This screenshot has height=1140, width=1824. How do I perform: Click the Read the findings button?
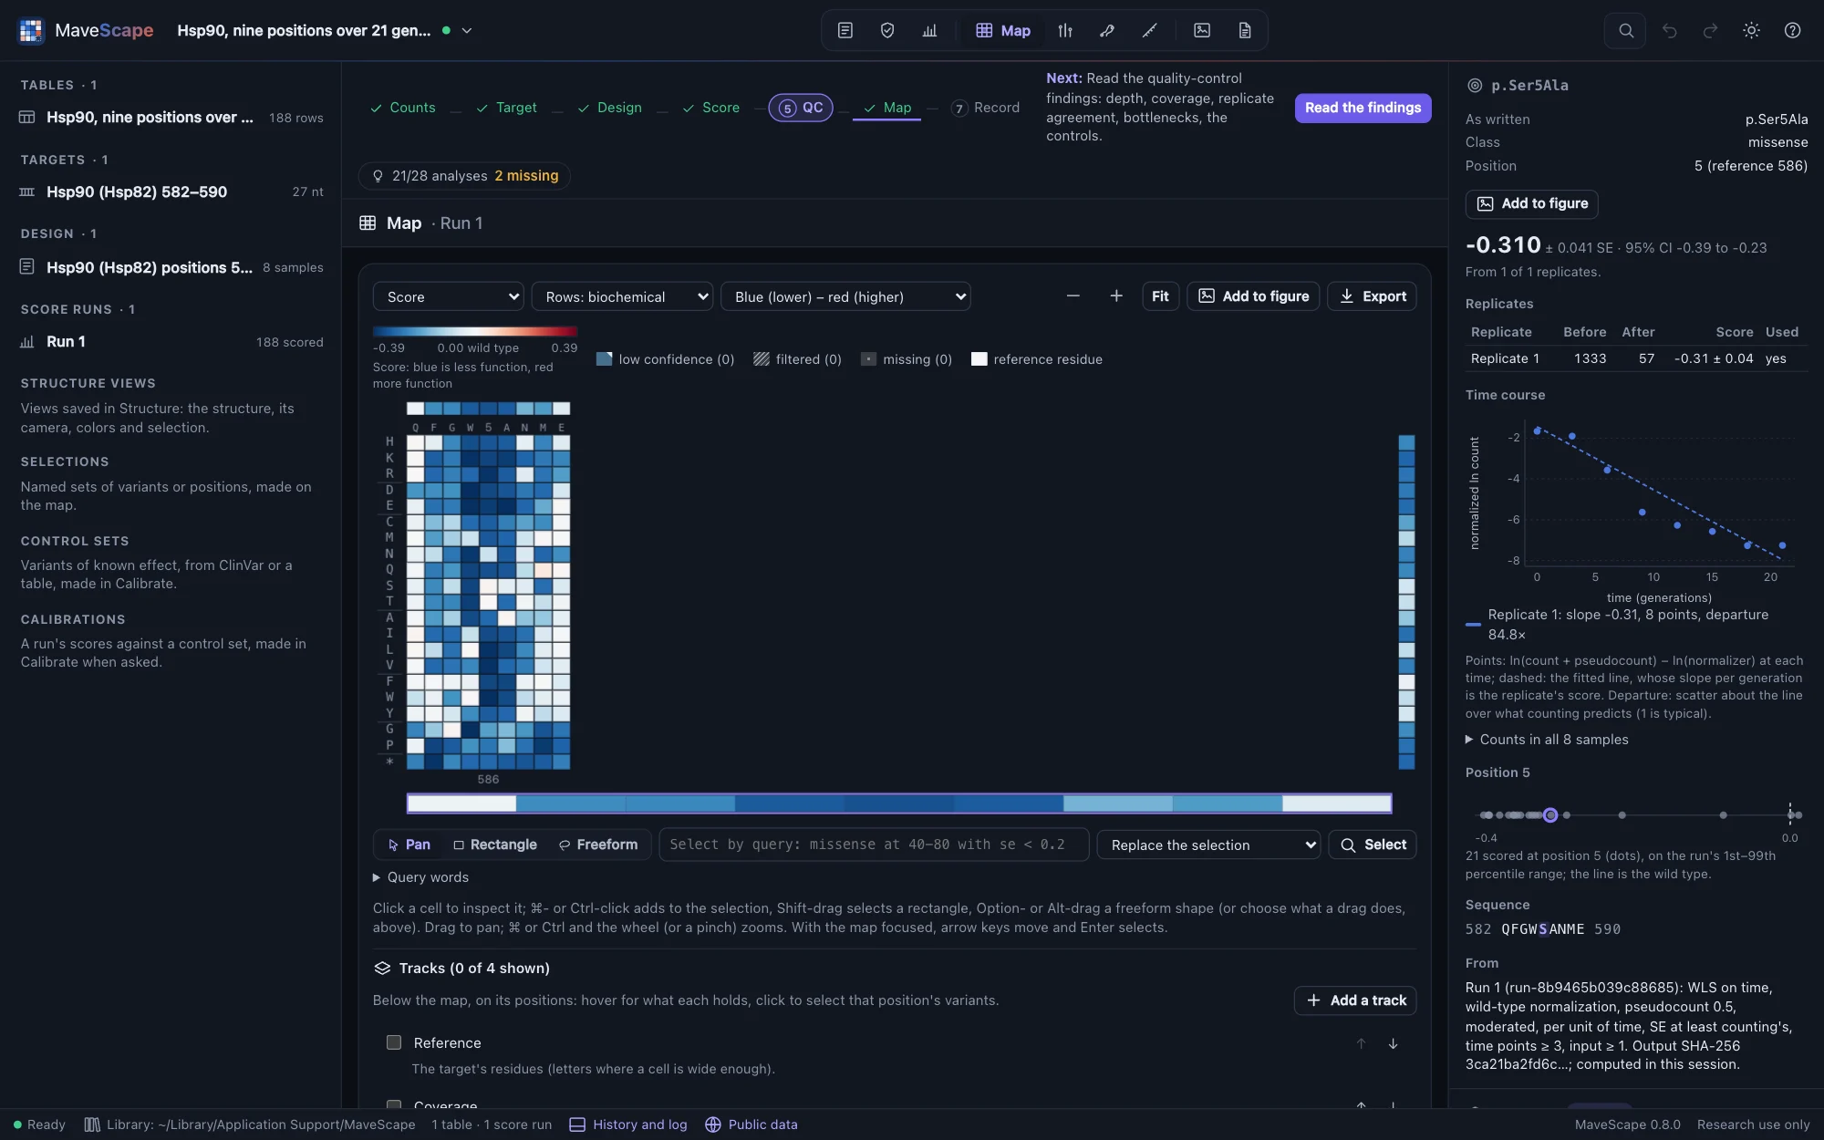click(1363, 108)
